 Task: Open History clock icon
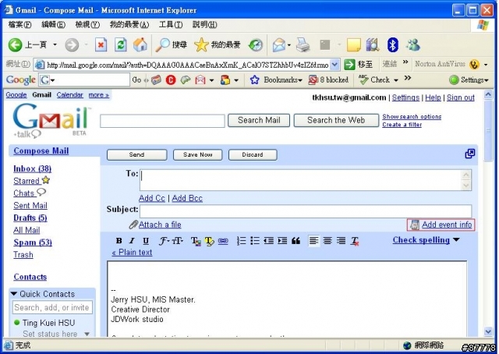(x=256, y=45)
